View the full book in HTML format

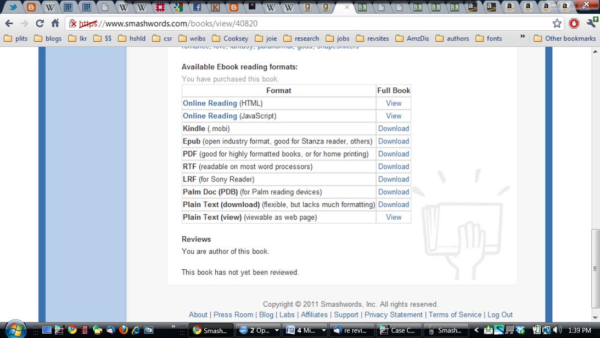point(394,103)
